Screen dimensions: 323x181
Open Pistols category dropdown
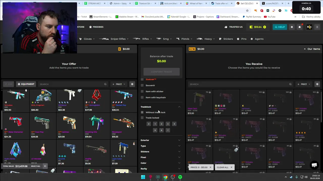point(184,39)
